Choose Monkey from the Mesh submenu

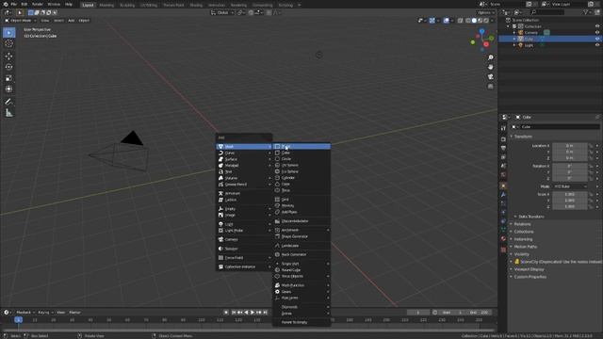pos(301,205)
